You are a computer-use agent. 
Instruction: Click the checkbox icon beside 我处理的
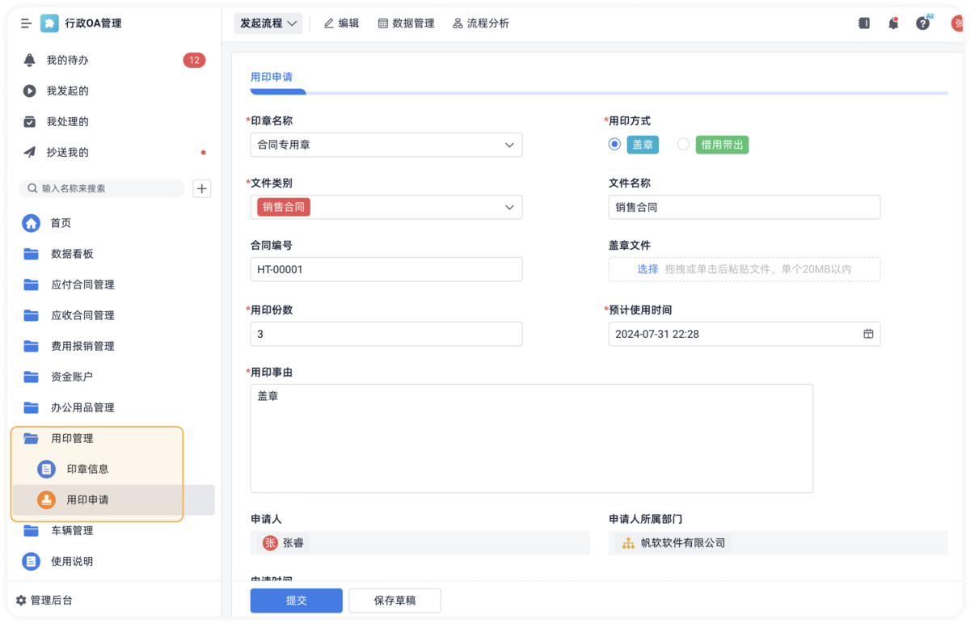30,122
